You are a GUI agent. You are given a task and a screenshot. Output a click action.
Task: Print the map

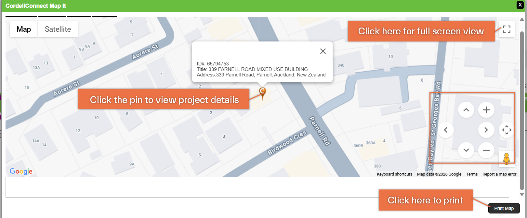click(504, 208)
